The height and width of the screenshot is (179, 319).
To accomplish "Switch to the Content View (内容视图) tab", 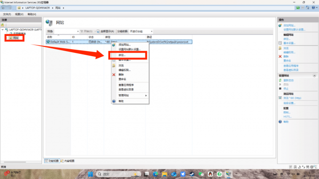I will (x=68, y=161).
